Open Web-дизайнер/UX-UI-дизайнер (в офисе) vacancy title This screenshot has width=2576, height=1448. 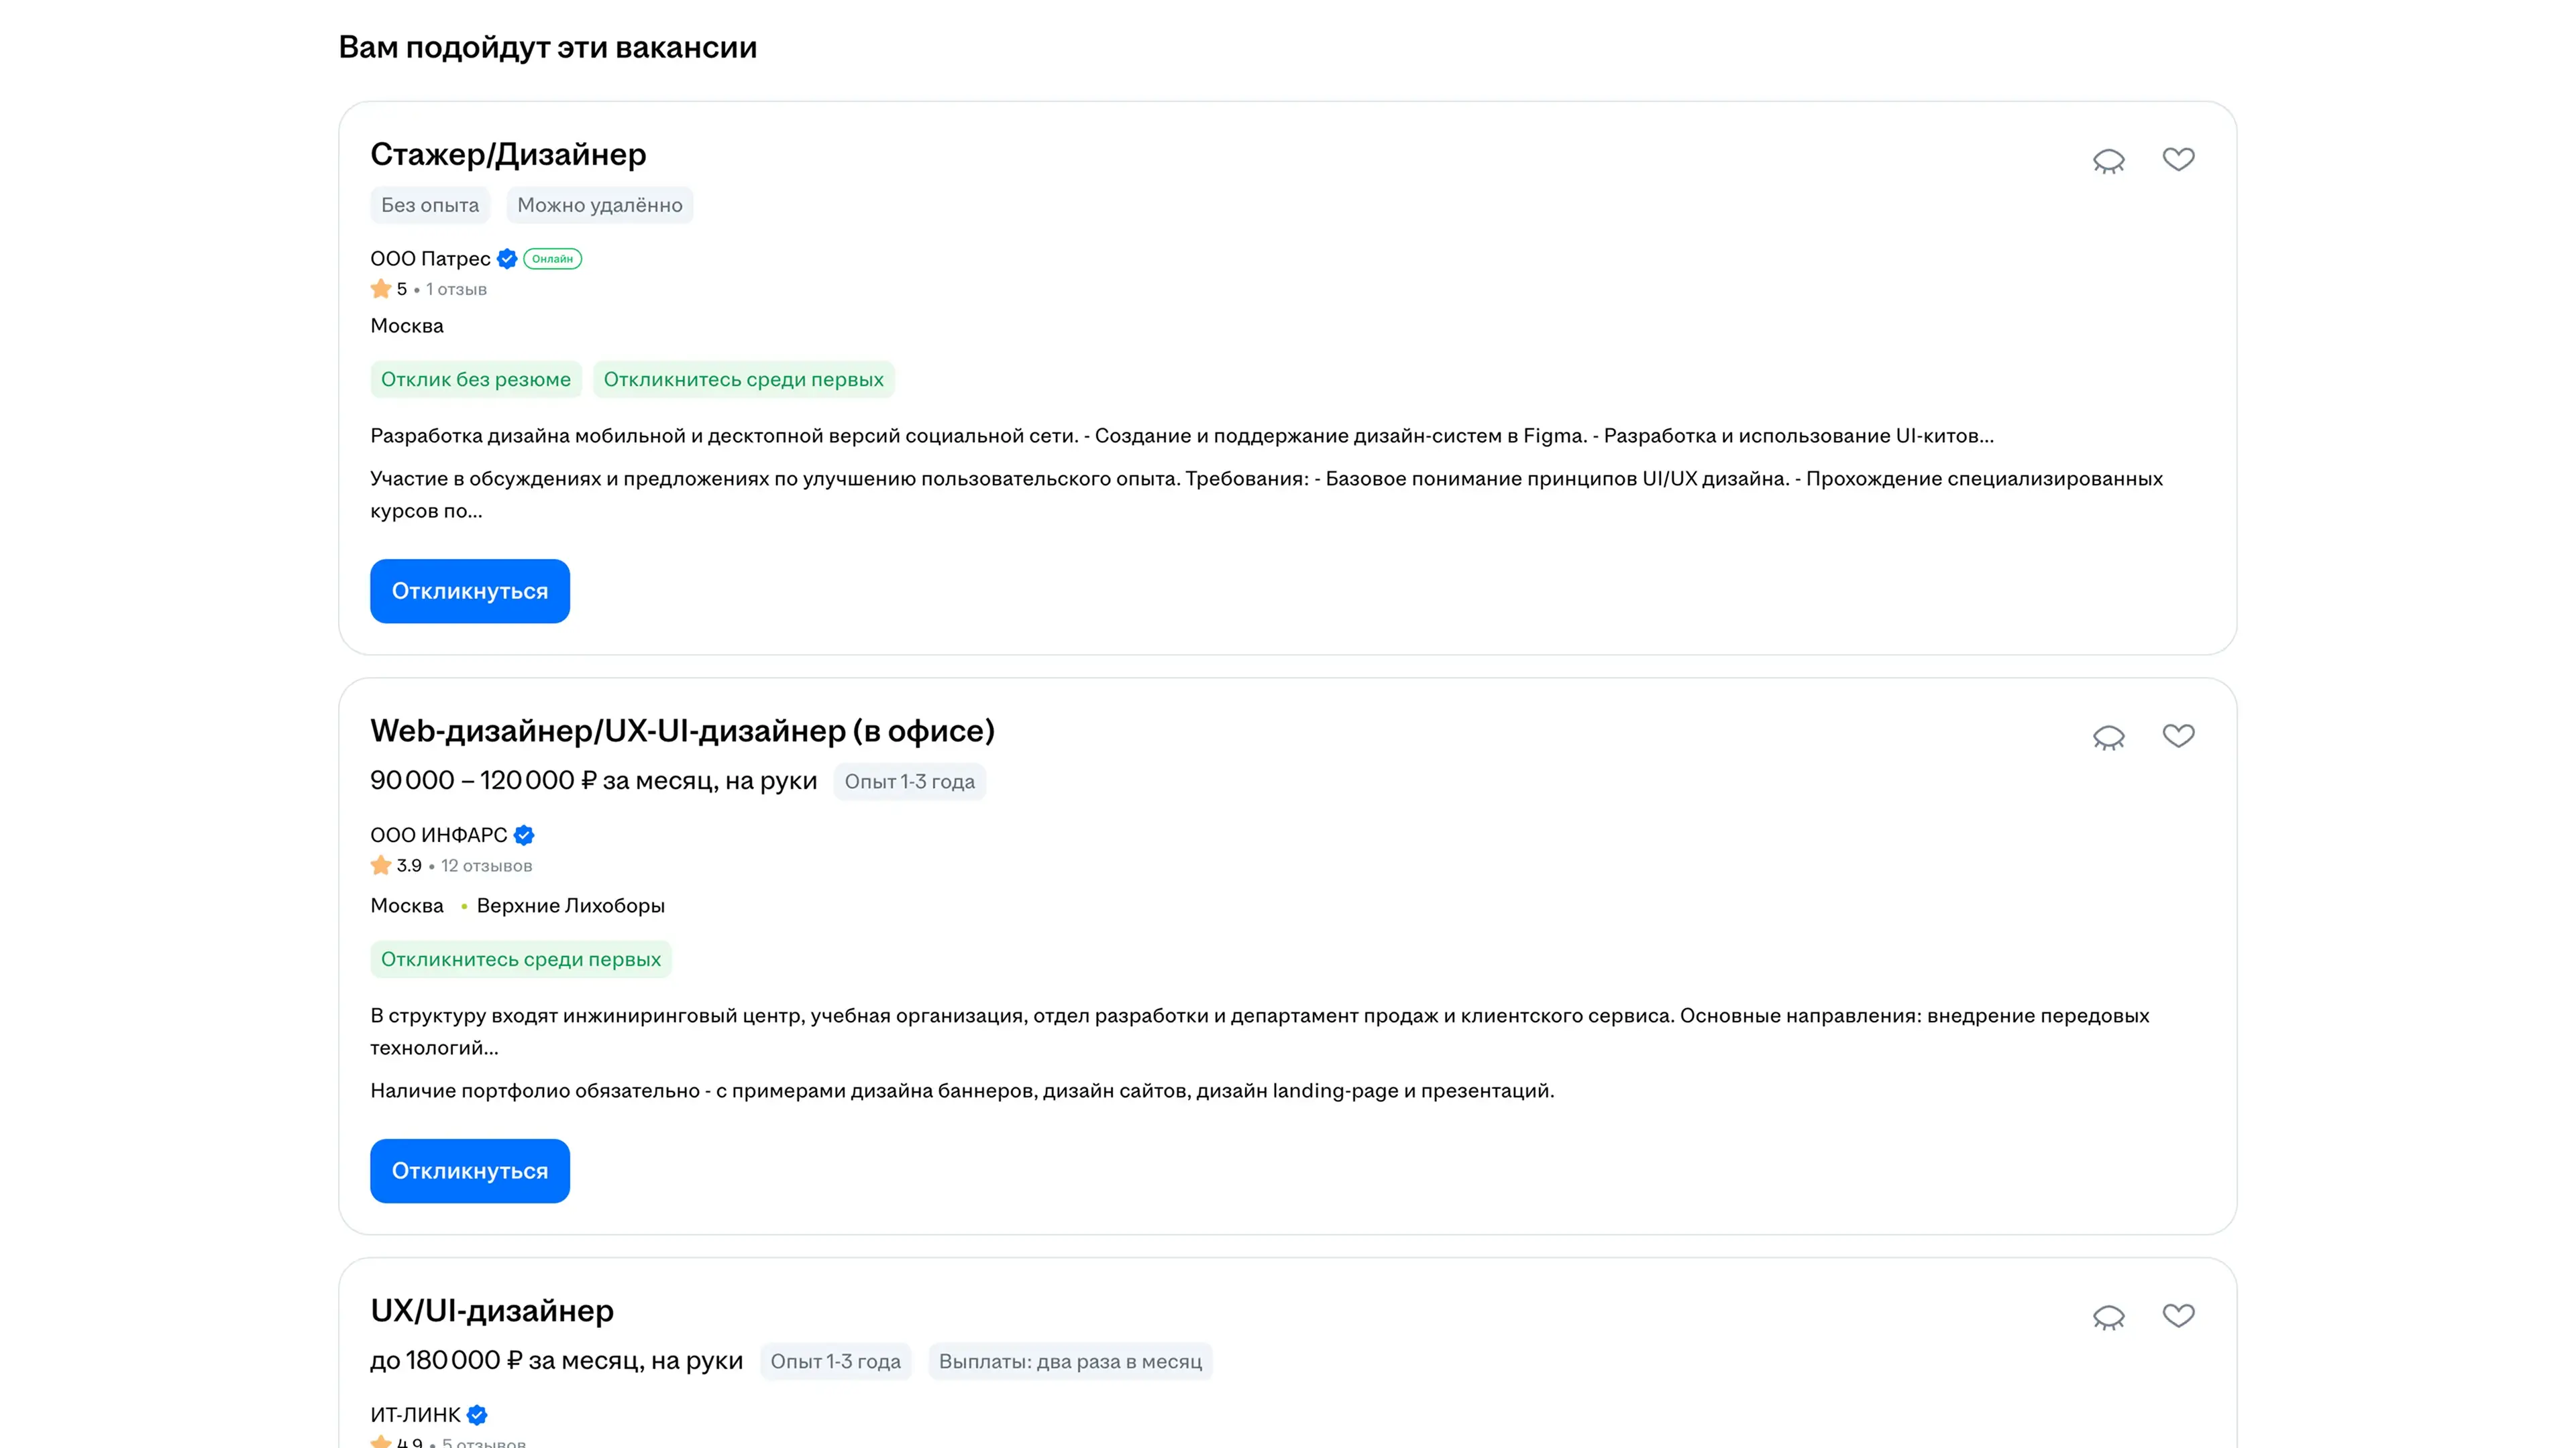click(682, 731)
